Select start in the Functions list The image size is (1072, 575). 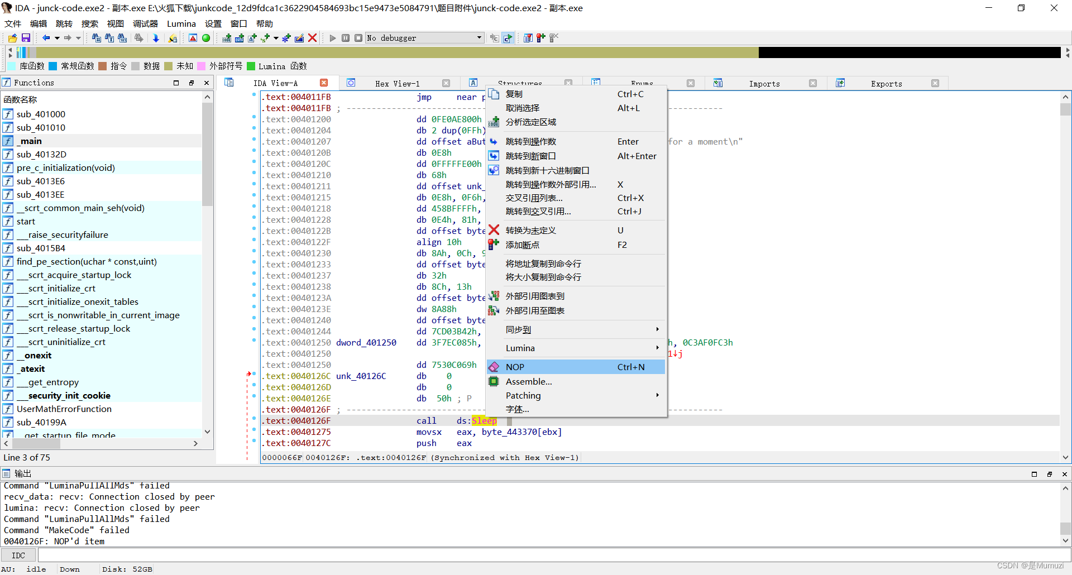click(102, 221)
